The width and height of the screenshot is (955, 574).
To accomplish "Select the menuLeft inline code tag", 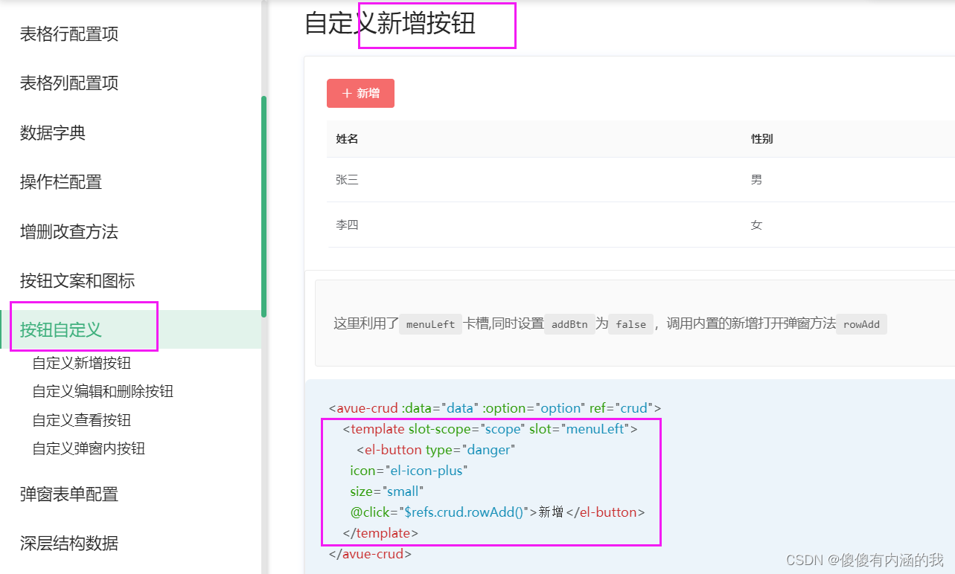I will click(430, 324).
